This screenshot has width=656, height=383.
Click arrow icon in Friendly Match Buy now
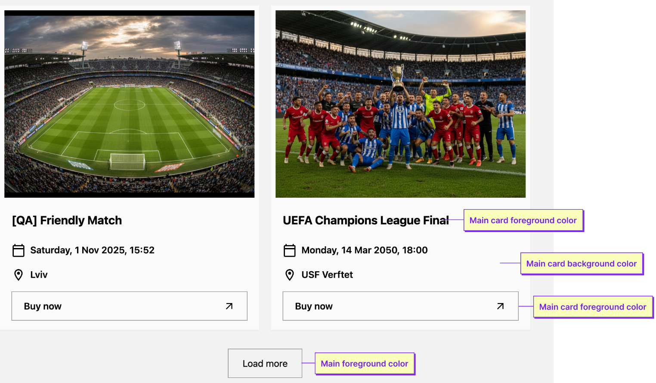[229, 306]
